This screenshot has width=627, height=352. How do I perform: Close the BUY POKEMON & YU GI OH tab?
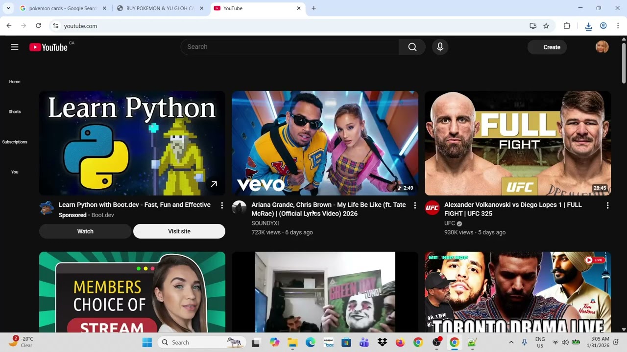coord(201,8)
